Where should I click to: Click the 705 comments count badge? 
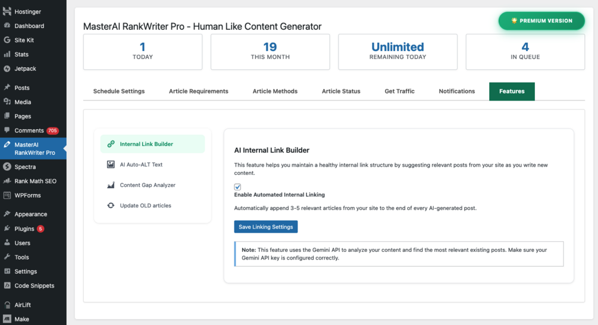tap(52, 130)
